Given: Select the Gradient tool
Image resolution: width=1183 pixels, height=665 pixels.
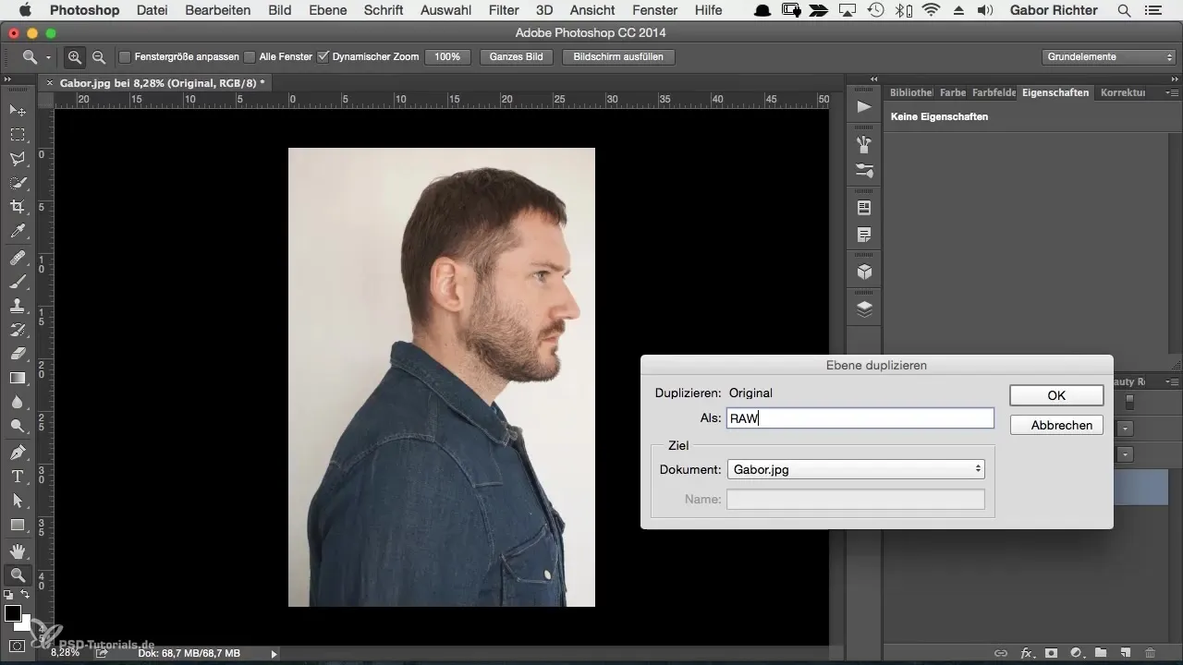Looking at the screenshot, I should pos(17,378).
